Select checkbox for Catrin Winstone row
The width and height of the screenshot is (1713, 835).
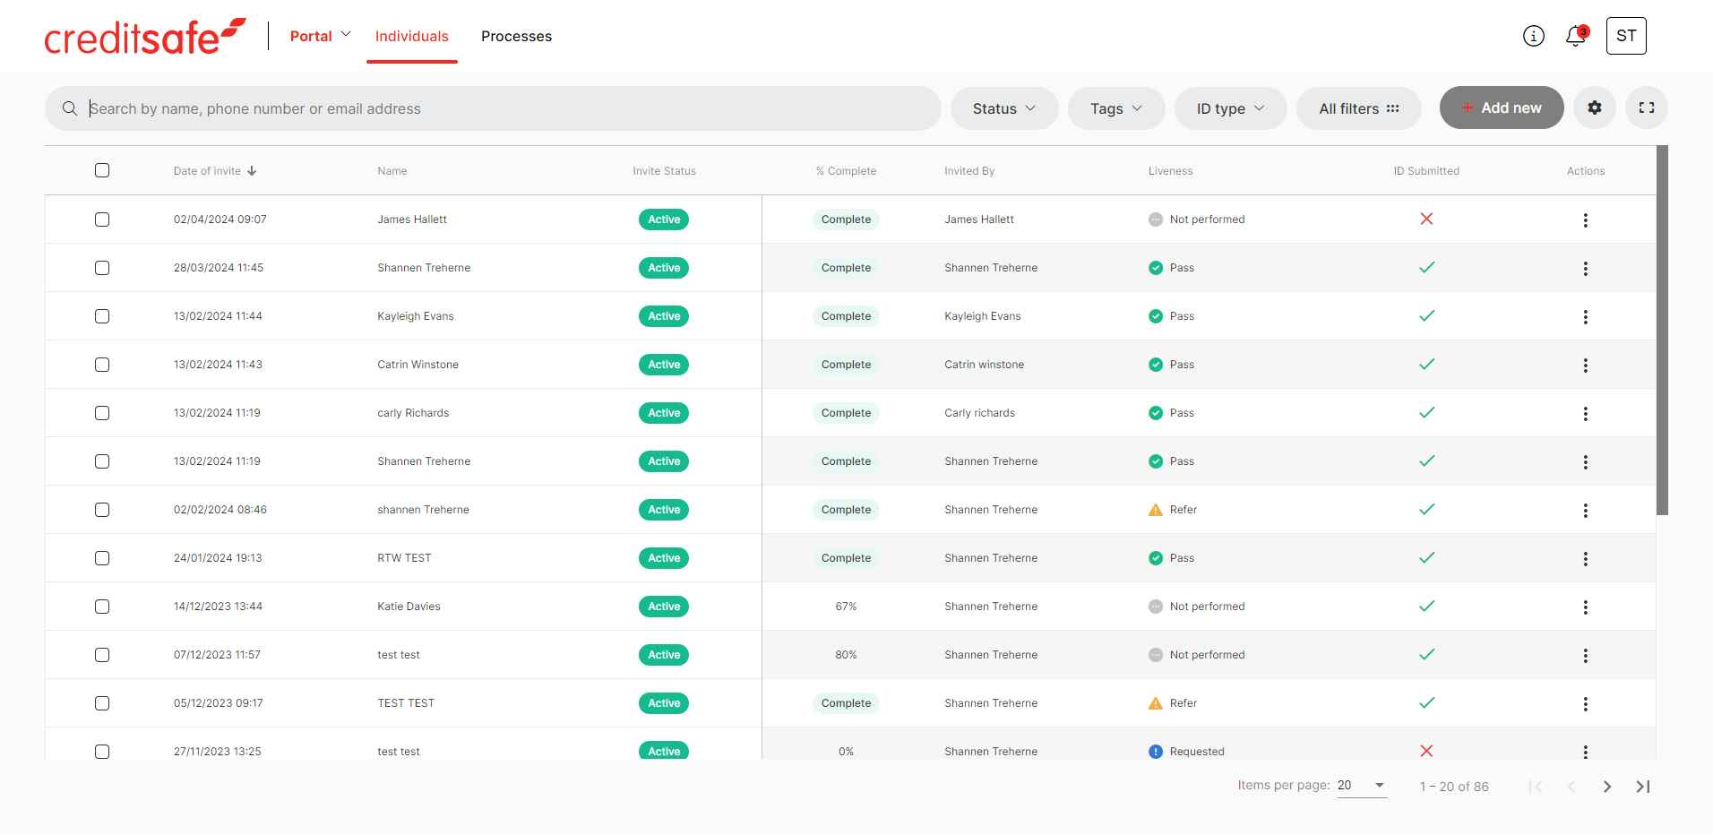[102, 365]
